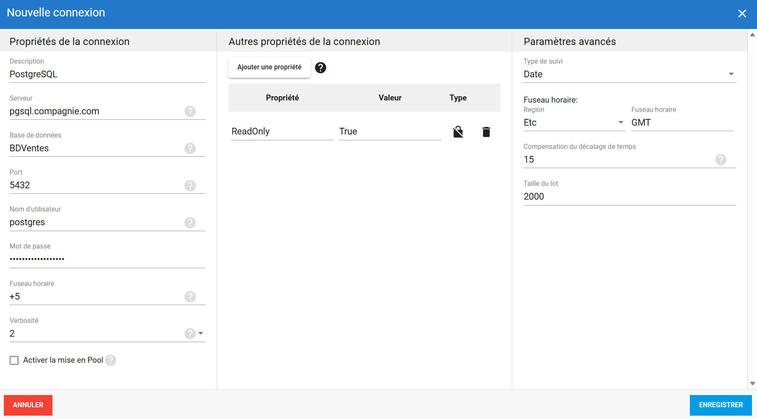Show help for the Port field
The width and height of the screenshot is (757, 419).
[x=190, y=186]
